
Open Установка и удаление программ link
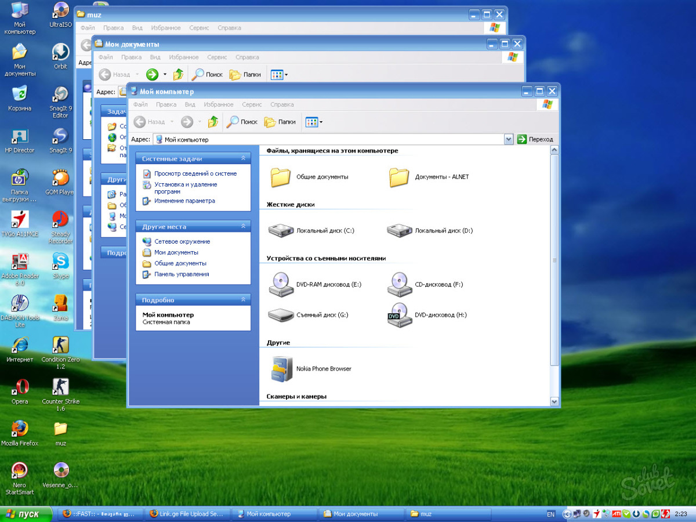tap(186, 188)
